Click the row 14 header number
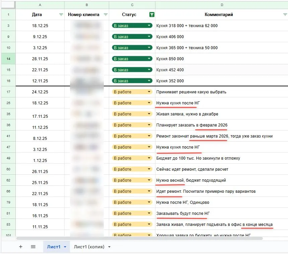 coord(8,59)
